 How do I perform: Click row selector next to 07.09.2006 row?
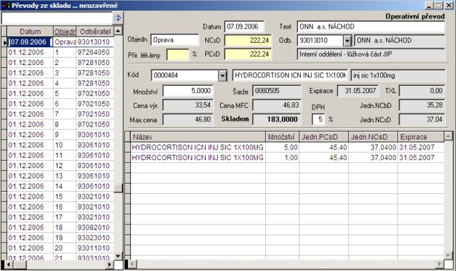coord(4,42)
